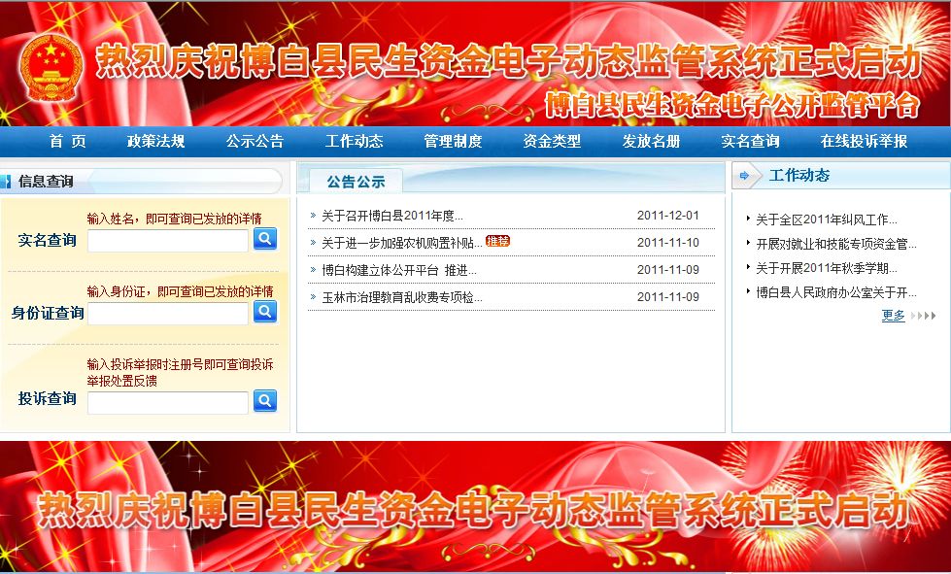The width and height of the screenshot is (951, 574).
Task: Open news 博白县人民政府办公室关于开...
Action: point(836,292)
